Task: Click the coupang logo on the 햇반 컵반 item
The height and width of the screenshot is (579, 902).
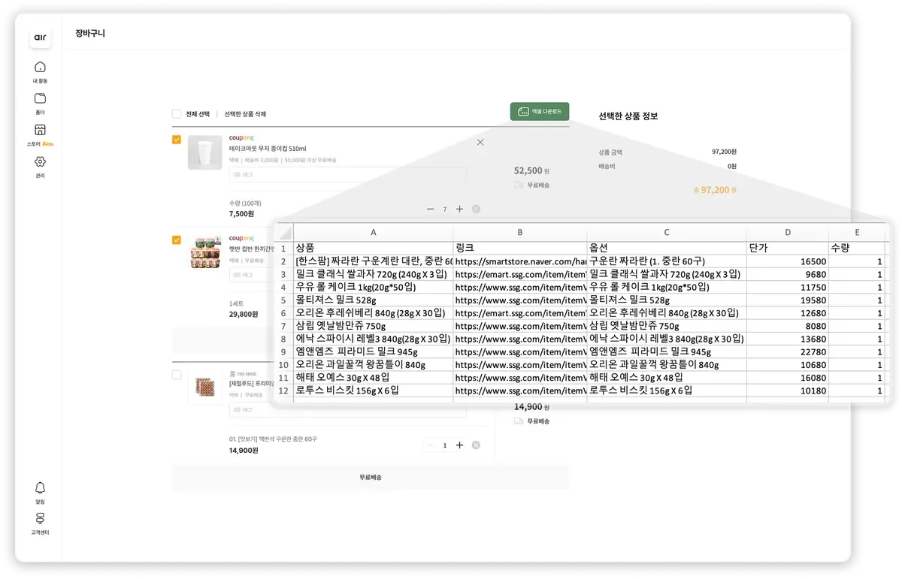Action: click(241, 239)
